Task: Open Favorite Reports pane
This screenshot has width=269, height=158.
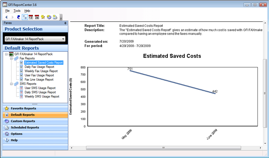Action: pyautogui.click(x=35, y=109)
